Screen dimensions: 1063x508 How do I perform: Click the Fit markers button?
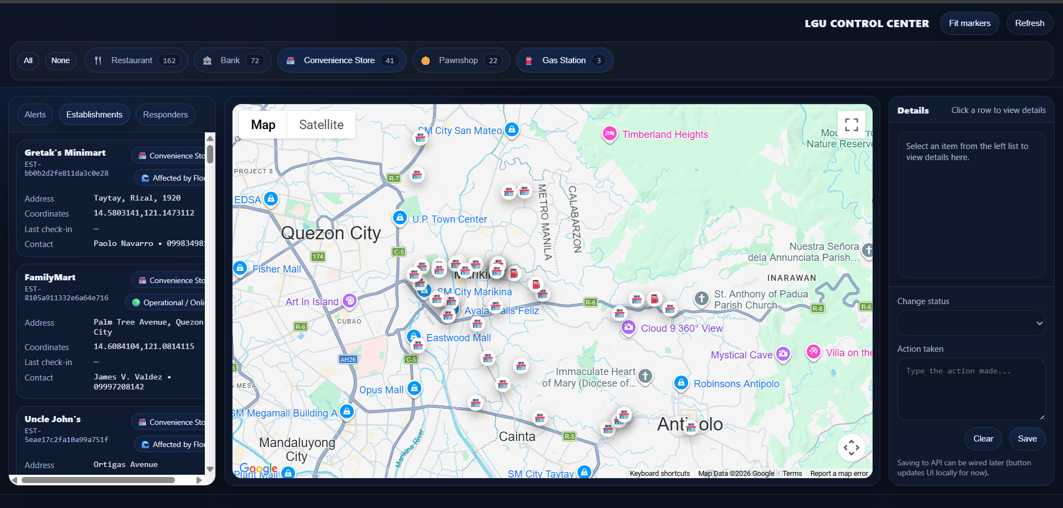coord(969,23)
